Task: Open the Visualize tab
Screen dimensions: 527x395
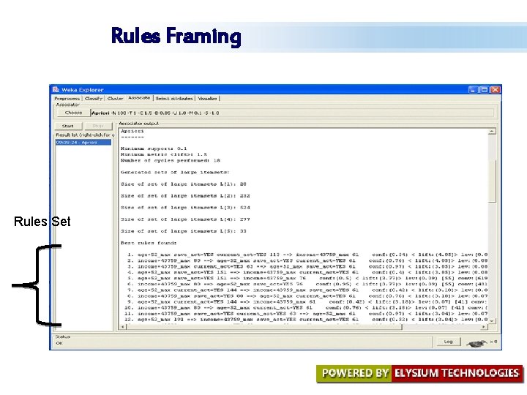Action: (x=207, y=99)
